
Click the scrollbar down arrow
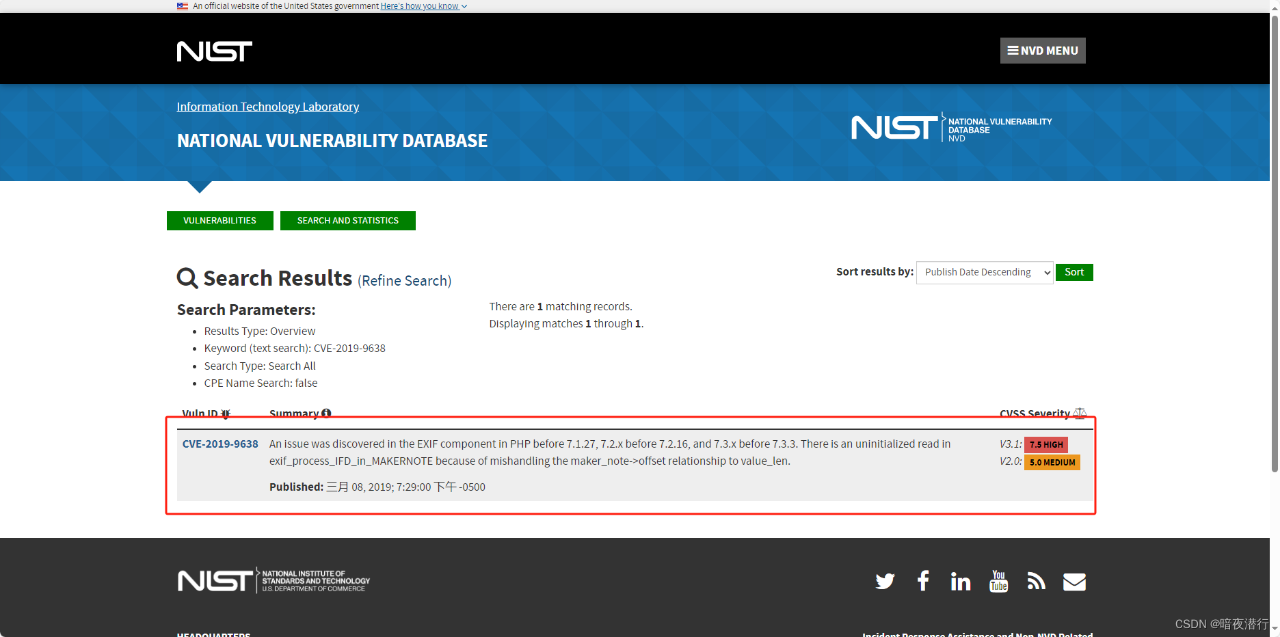point(1275,629)
